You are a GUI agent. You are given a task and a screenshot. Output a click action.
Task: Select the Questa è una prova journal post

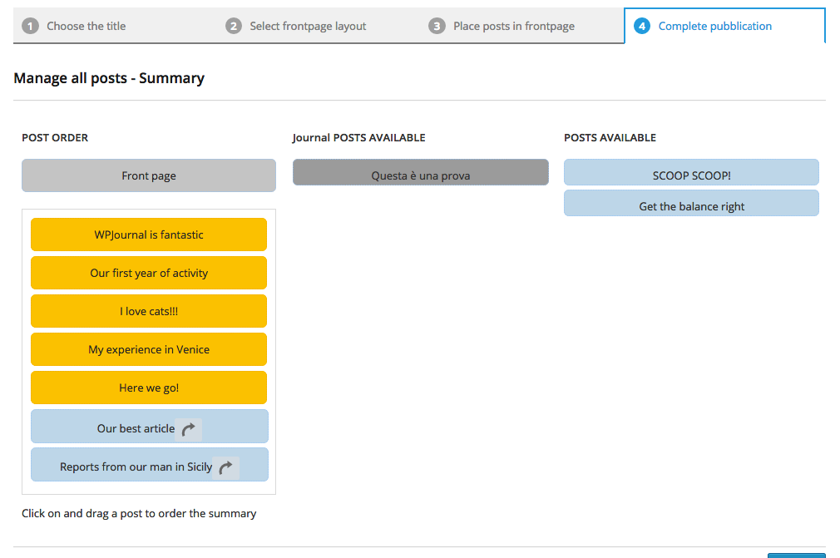tap(420, 173)
